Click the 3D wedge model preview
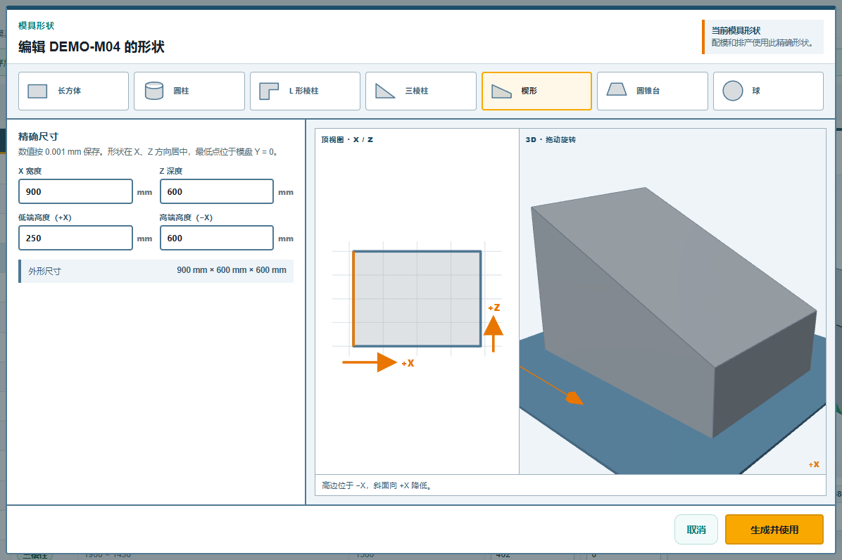Image resolution: width=842 pixels, height=560 pixels. 672,311
